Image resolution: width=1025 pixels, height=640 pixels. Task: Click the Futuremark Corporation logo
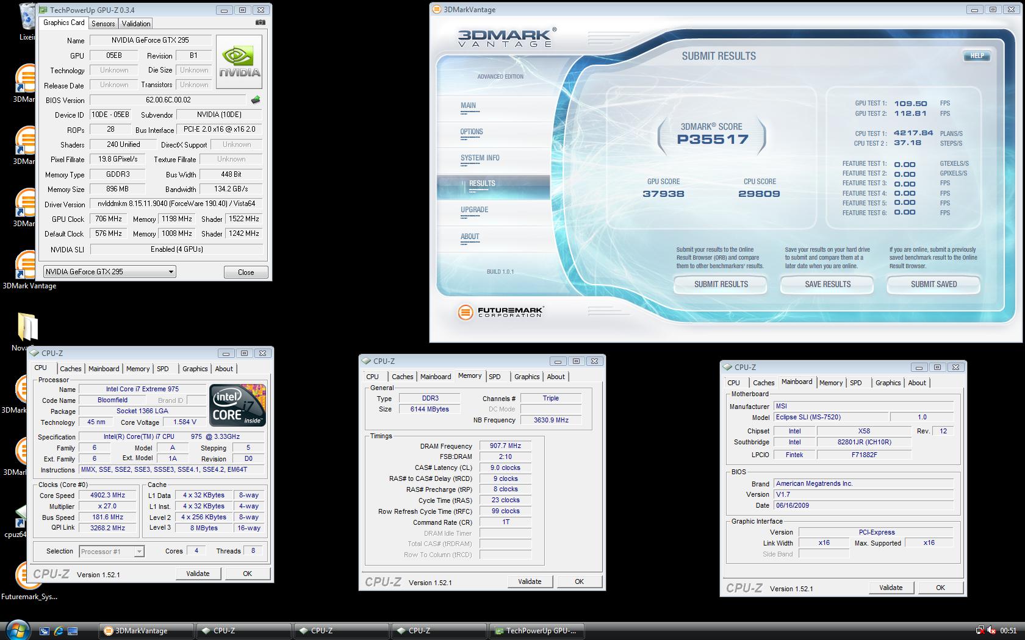coord(500,312)
